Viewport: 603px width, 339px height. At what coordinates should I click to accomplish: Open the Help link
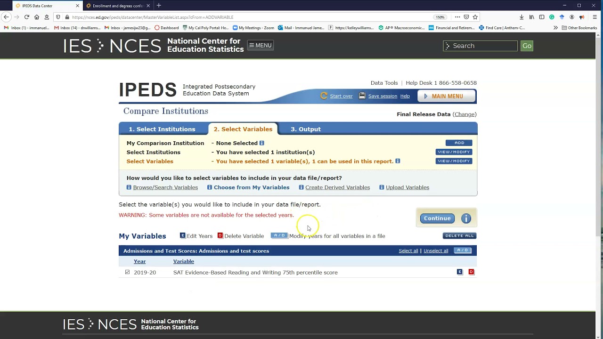(405, 96)
